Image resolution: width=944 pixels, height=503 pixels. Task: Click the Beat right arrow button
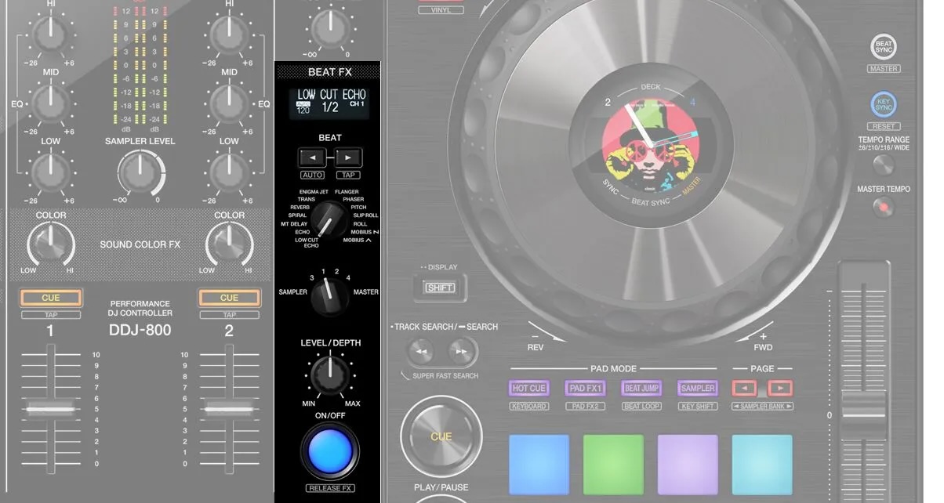348,157
